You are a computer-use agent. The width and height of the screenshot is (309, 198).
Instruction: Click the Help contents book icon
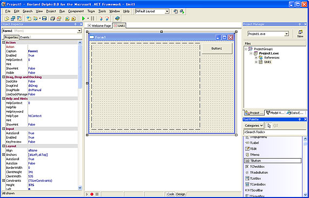click(117, 18)
